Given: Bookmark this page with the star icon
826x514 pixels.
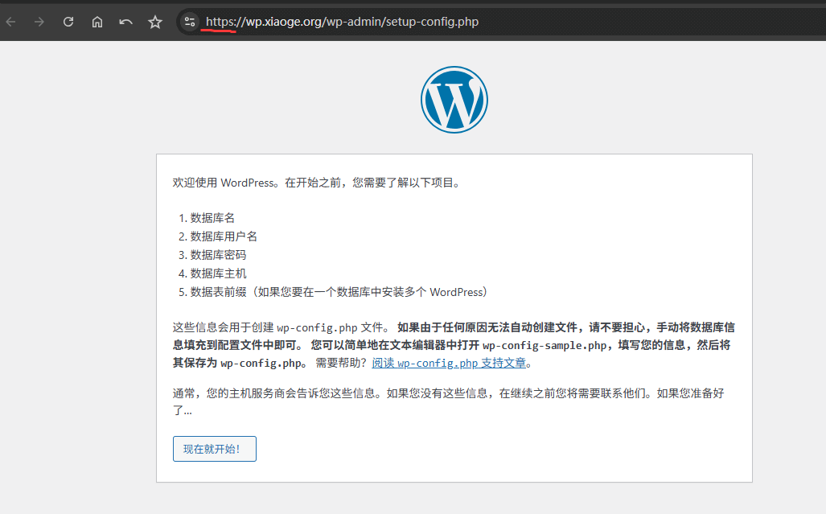Looking at the screenshot, I should click(x=154, y=21).
